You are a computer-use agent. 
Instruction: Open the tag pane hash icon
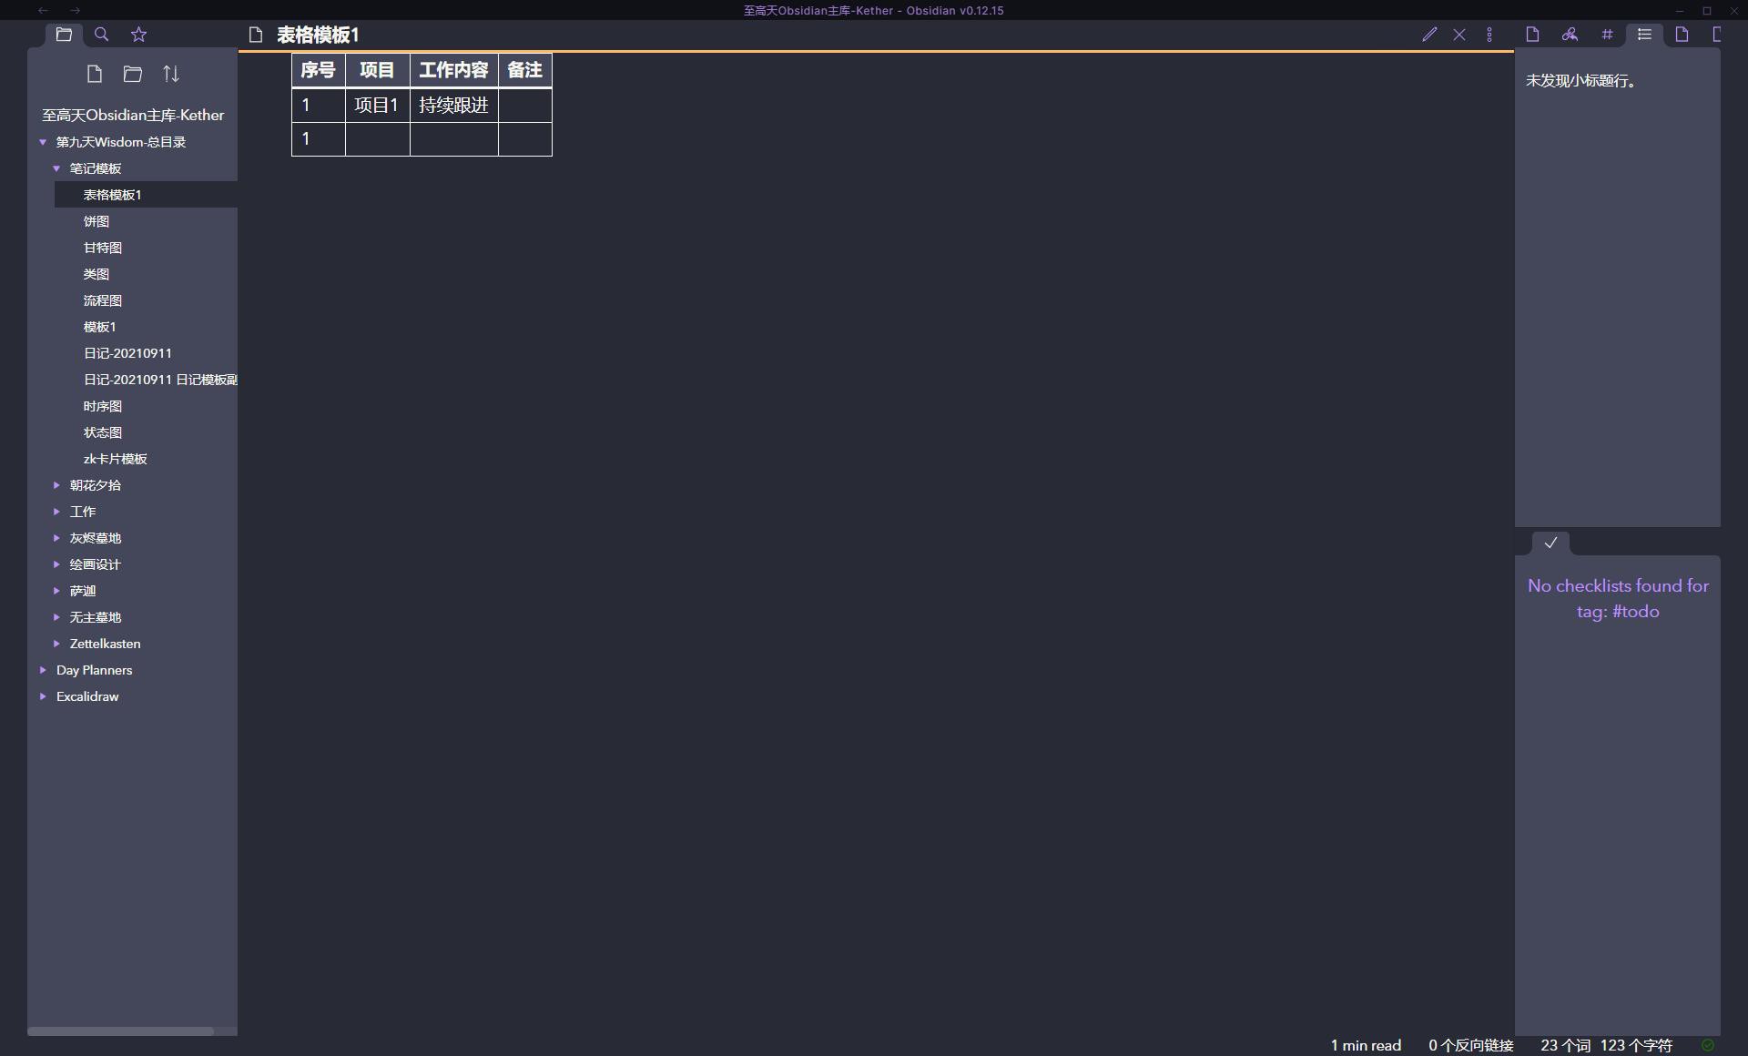(x=1607, y=35)
